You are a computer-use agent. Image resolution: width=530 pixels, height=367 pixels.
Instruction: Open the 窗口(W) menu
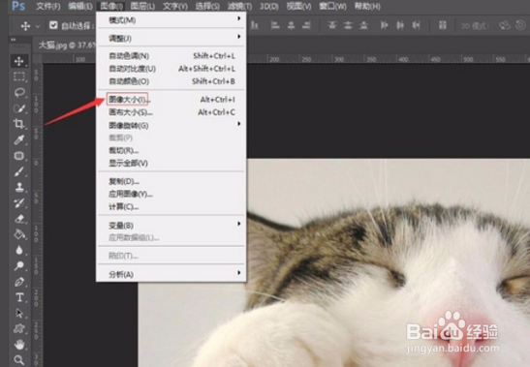point(333,7)
